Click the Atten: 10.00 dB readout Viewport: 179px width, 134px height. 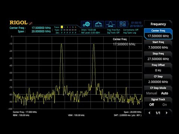coord(88,30)
